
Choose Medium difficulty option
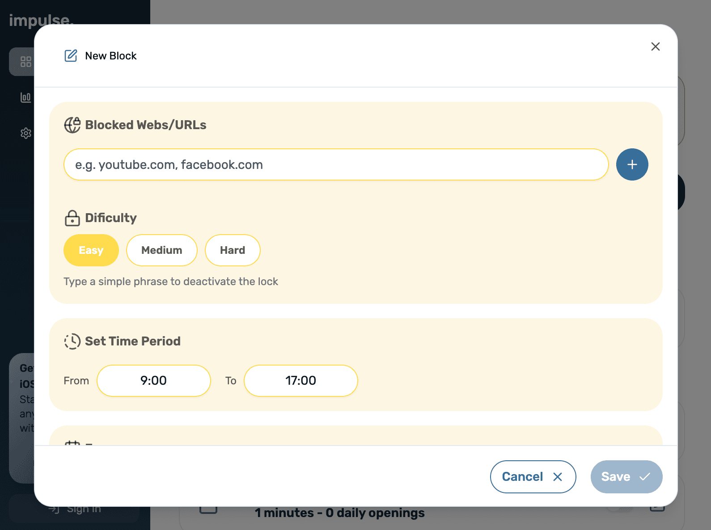click(161, 250)
